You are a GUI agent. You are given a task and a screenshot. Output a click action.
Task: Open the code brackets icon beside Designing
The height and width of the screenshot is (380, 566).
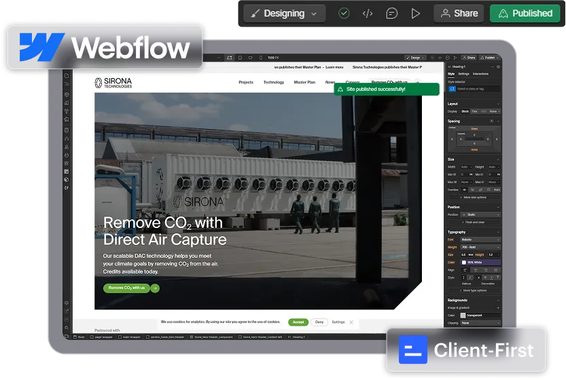[368, 14]
